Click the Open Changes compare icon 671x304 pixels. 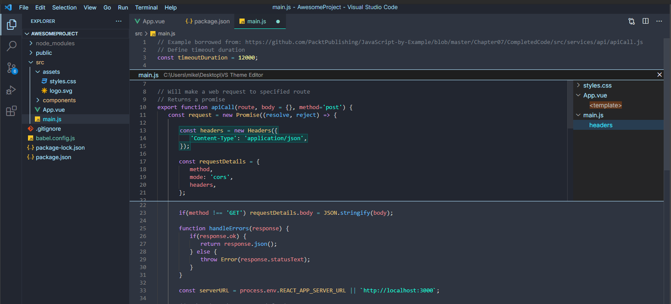[x=631, y=21]
